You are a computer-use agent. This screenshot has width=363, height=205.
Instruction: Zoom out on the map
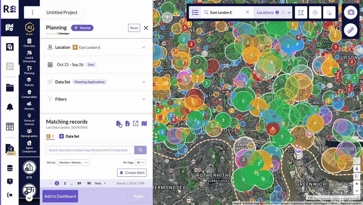357,191
